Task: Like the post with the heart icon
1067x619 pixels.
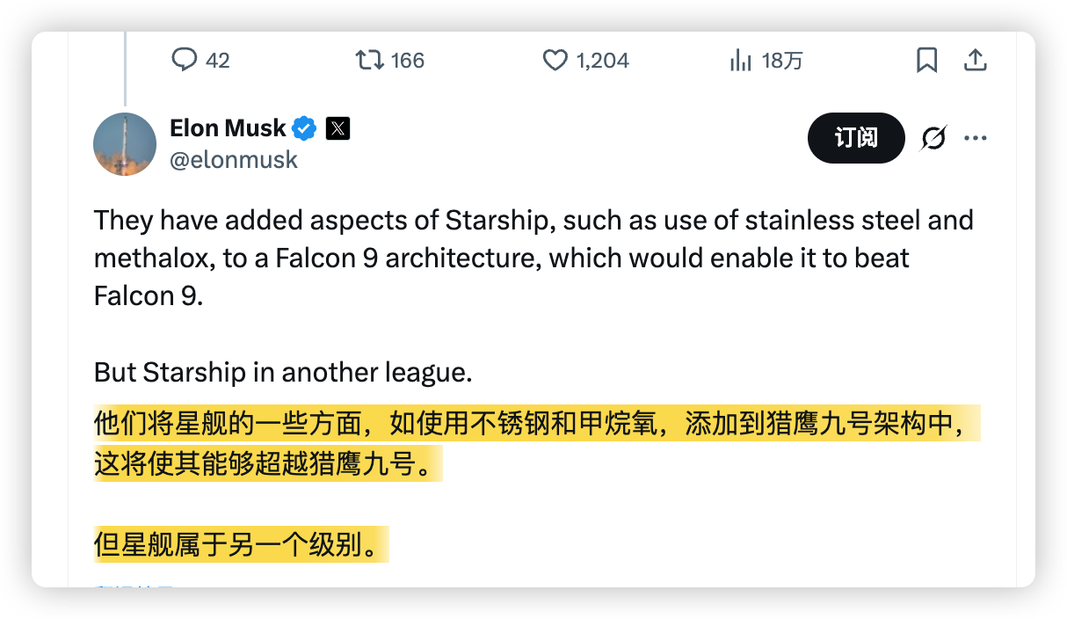Action: [555, 60]
